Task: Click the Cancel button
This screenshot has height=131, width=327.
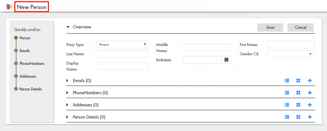Action: [300, 27]
